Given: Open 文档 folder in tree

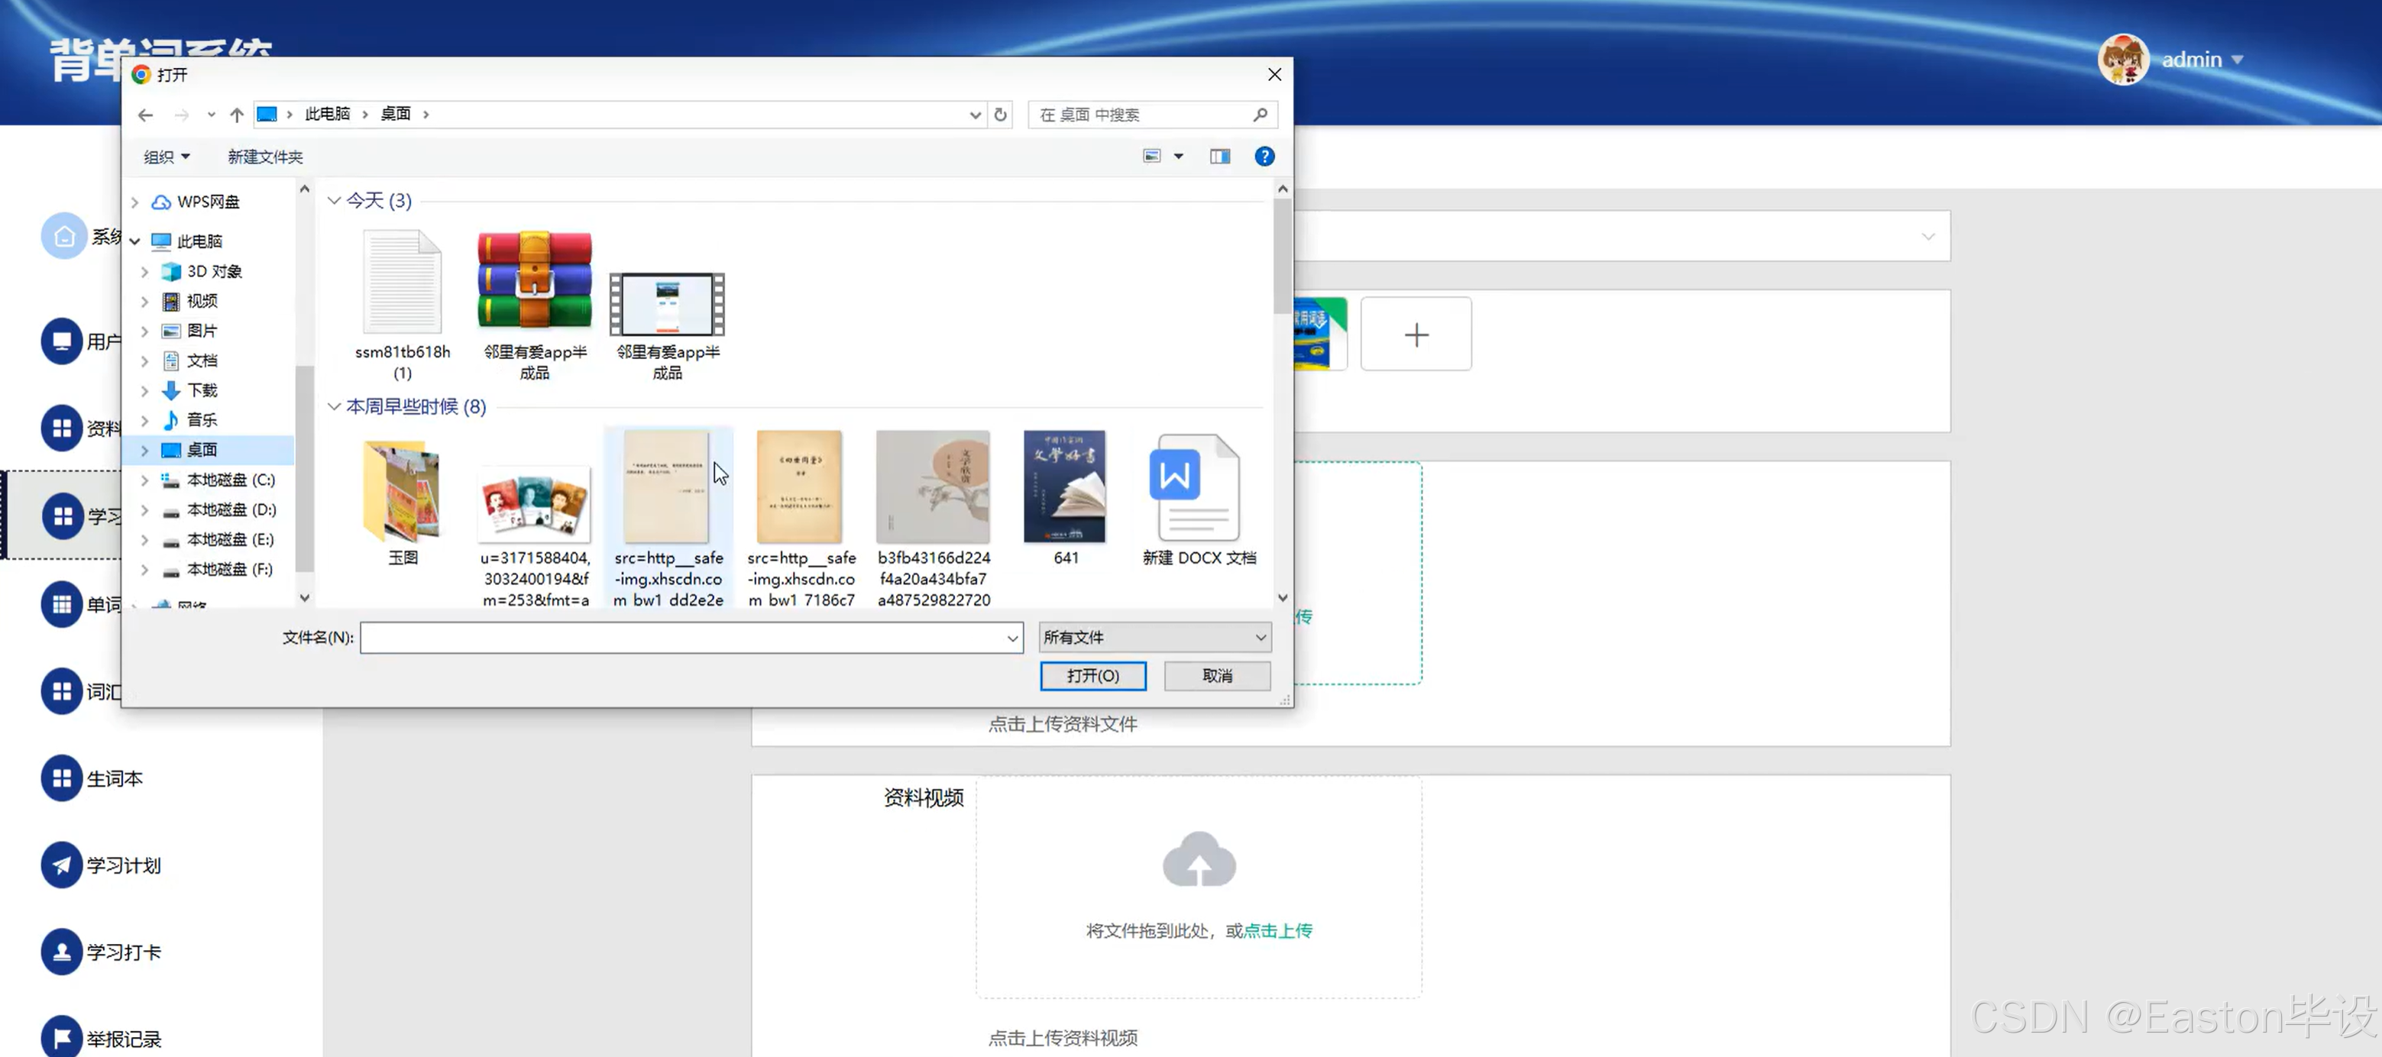Looking at the screenshot, I should 202,360.
